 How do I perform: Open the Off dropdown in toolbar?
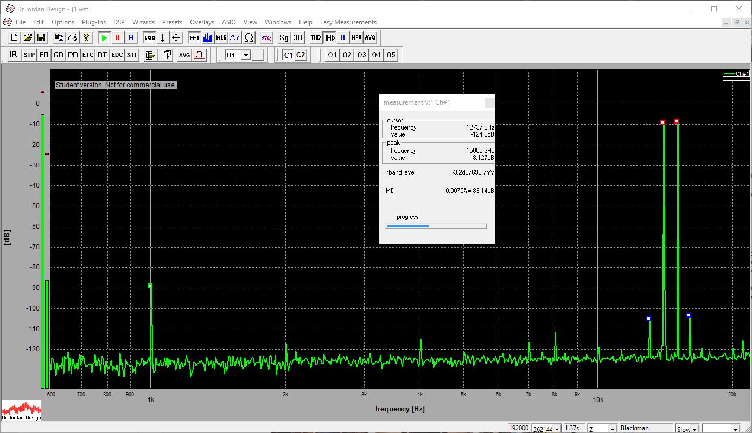245,55
